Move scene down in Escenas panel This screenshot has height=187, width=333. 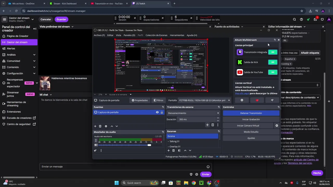tap(190, 150)
